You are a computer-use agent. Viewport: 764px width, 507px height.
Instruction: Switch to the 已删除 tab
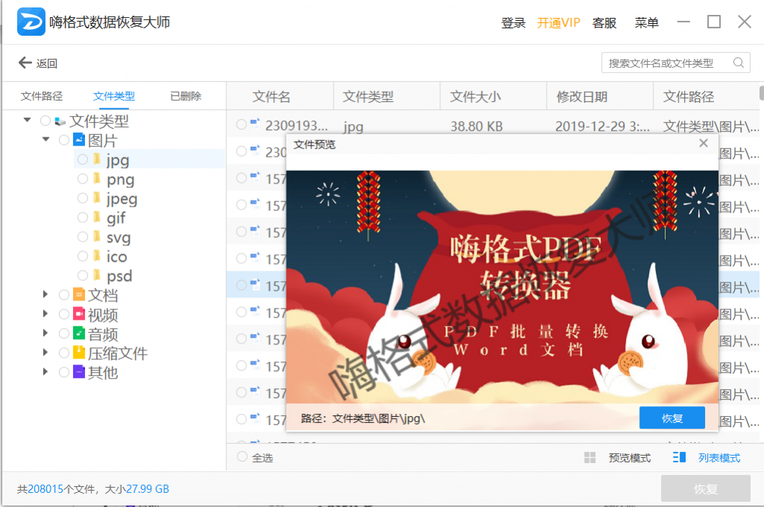(186, 96)
